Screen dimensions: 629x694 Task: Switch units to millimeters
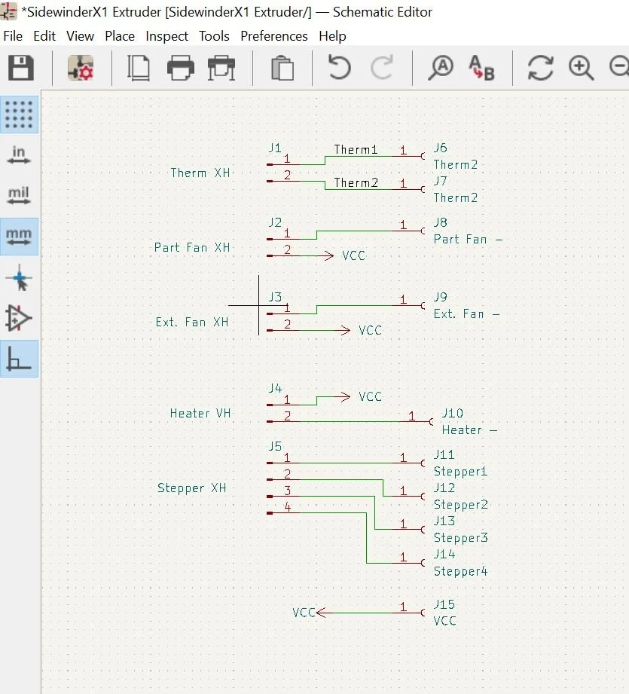[x=19, y=237]
